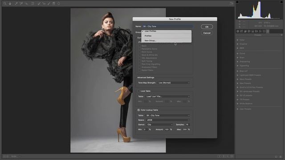285x160 pixels.
Task: Click the Color Lookup Min percent field
Action: click(x=146, y=129)
